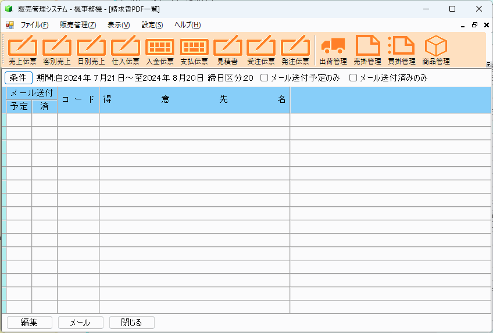Open the 売上伝票 sales slip tool
Screen dimensions: 493x333
pyautogui.click(x=22, y=50)
